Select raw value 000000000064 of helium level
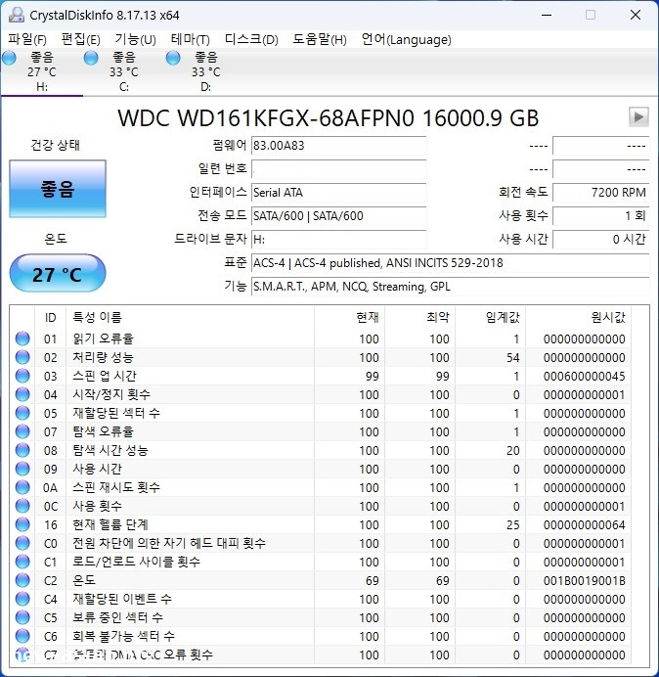The height and width of the screenshot is (677, 659). pos(584,525)
